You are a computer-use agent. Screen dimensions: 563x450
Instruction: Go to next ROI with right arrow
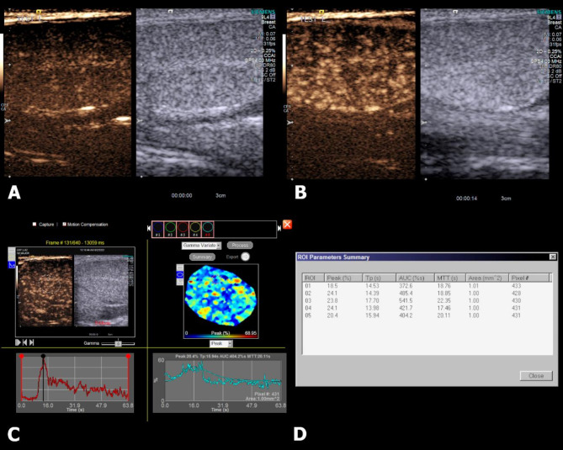coord(279,228)
